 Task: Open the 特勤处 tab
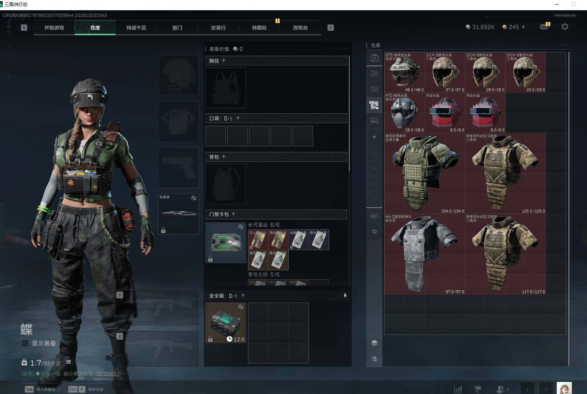tap(259, 28)
